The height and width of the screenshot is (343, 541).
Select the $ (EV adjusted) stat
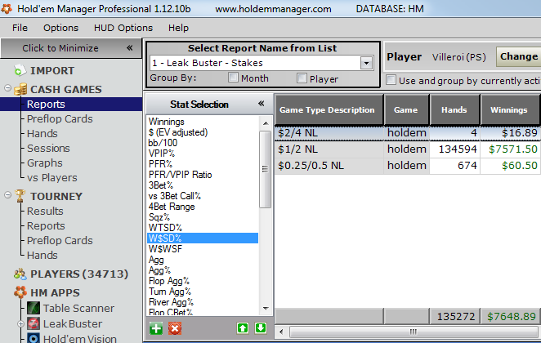[x=203, y=132]
